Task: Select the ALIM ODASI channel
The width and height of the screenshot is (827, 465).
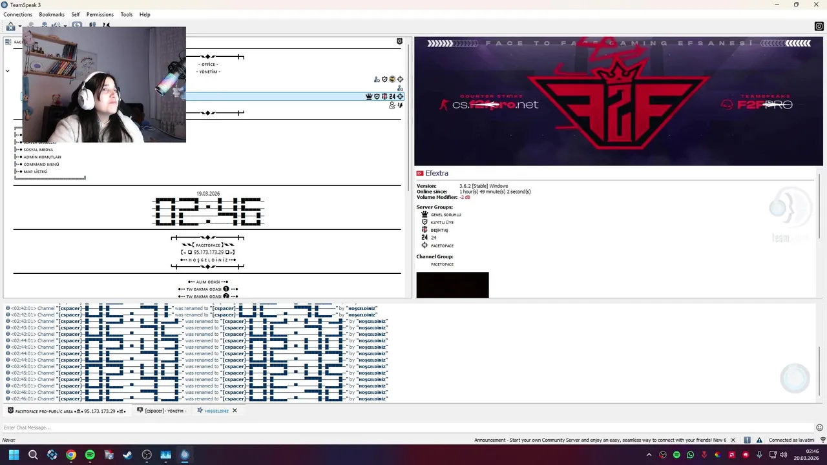Action: pyautogui.click(x=208, y=282)
